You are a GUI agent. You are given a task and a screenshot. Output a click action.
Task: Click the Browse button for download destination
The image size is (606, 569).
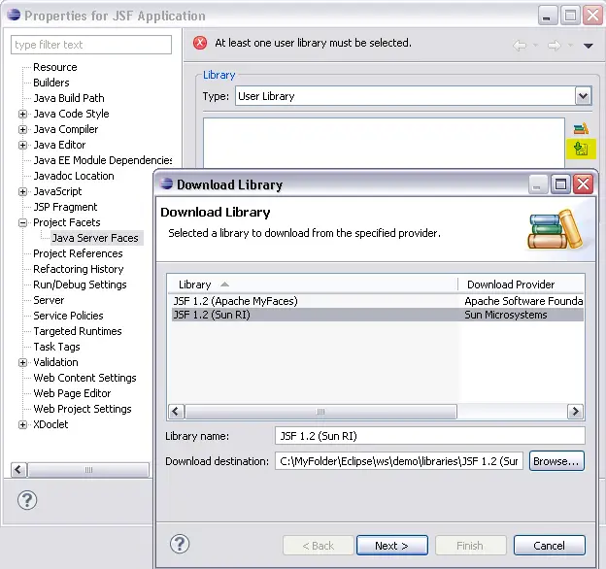[556, 461]
